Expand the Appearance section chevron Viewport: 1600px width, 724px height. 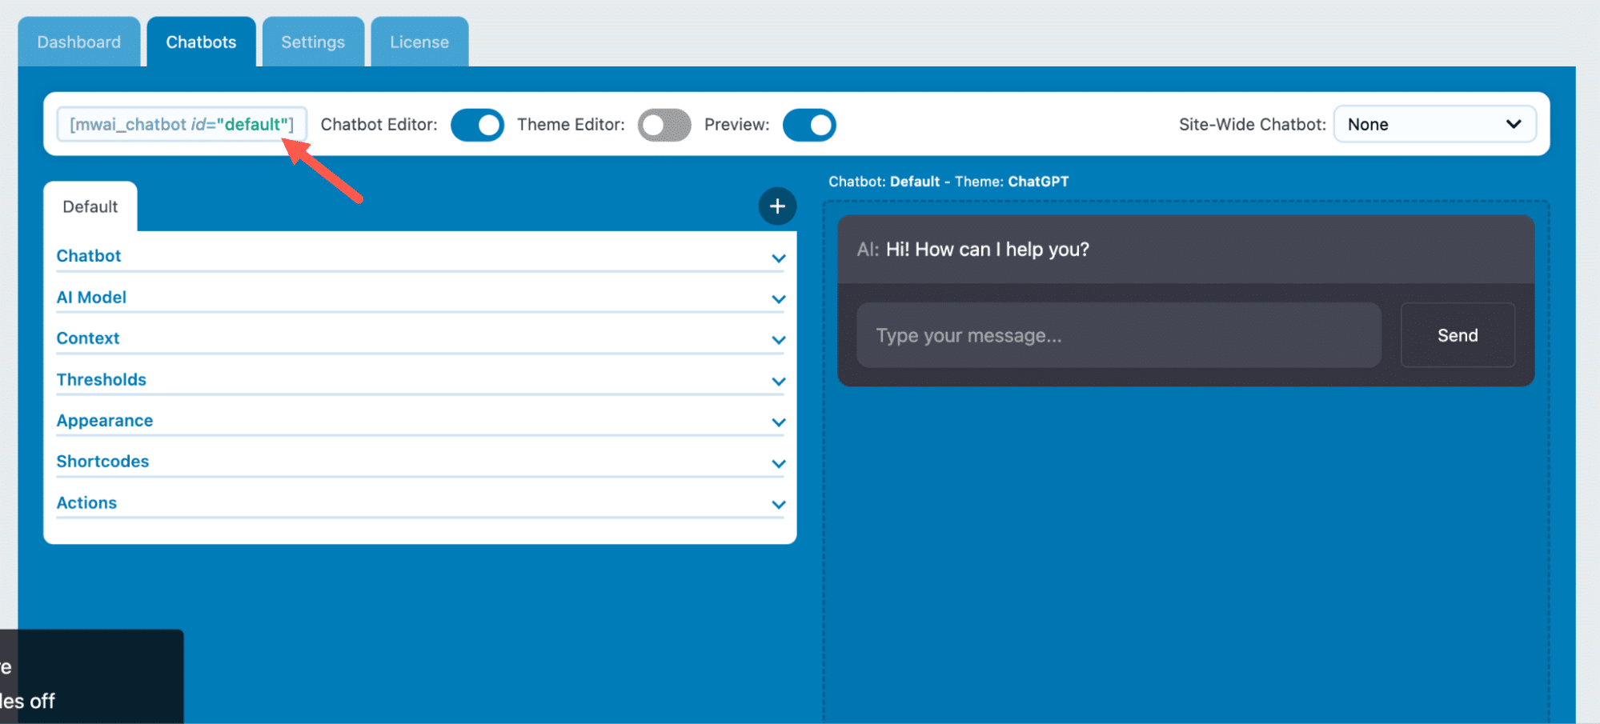[778, 422]
